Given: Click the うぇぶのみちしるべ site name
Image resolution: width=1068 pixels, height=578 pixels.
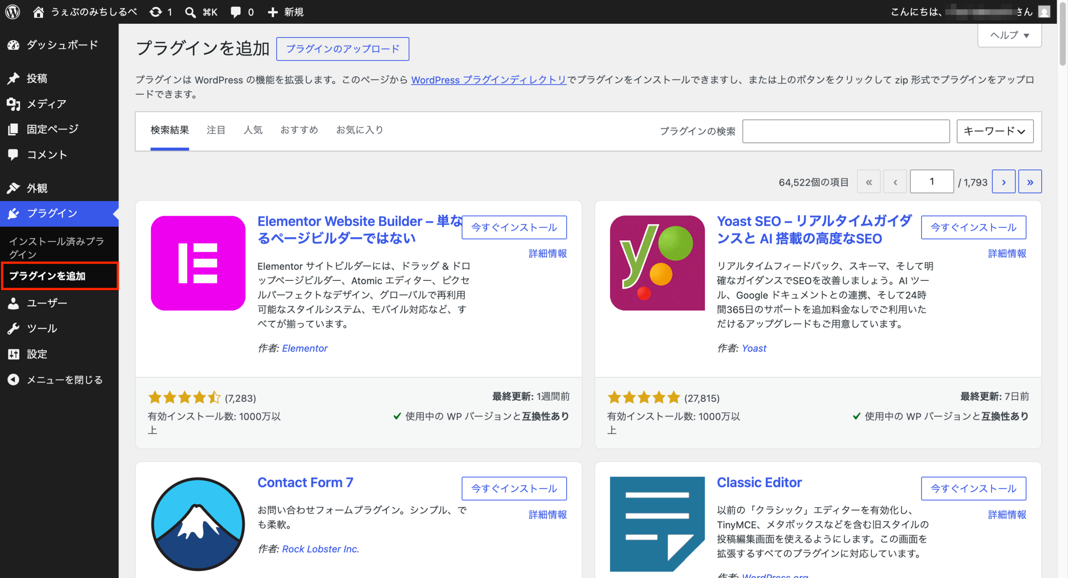Looking at the screenshot, I should (x=94, y=12).
